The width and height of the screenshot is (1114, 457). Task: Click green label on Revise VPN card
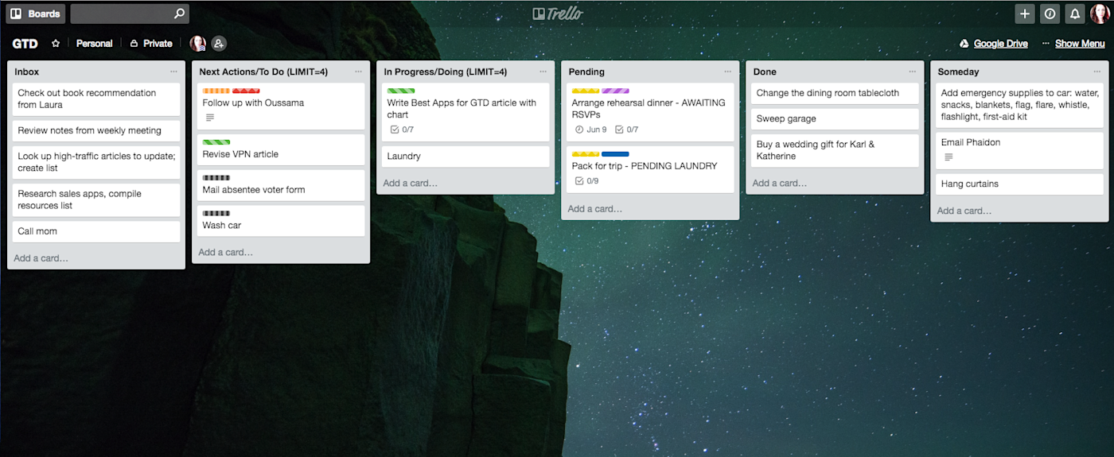[216, 142]
